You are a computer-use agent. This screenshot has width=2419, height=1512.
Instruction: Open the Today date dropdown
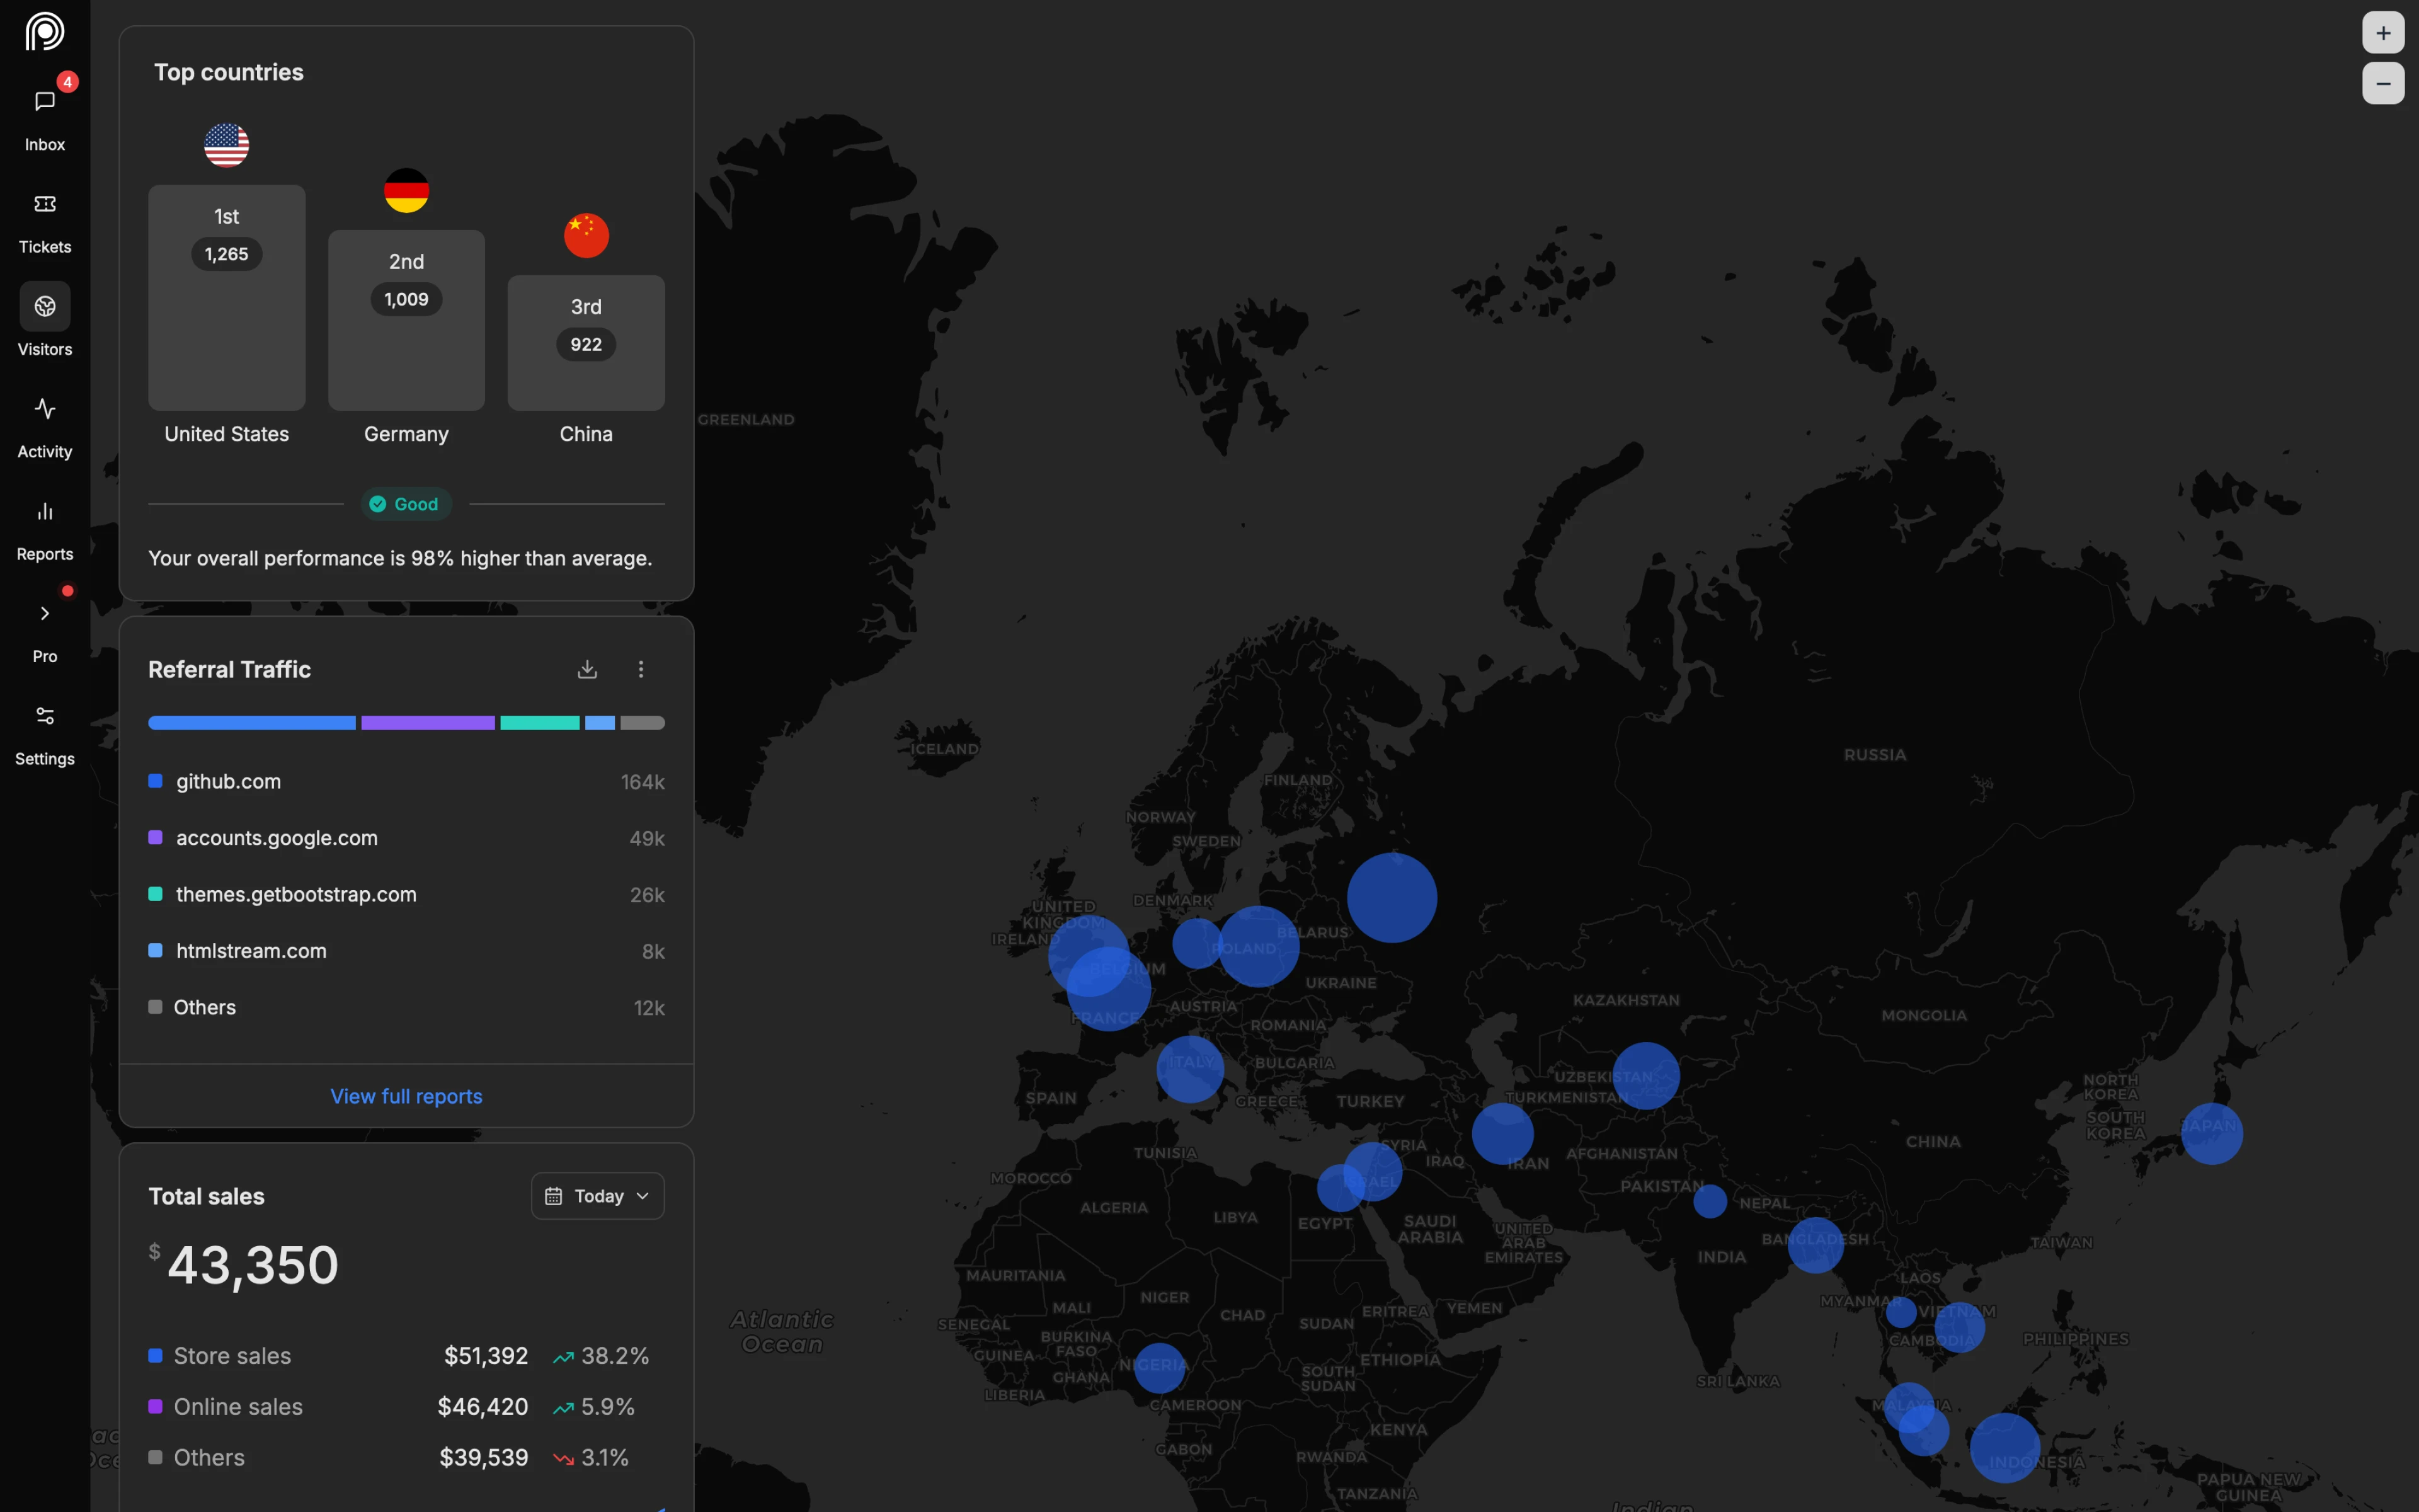click(x=598, y=1196)
